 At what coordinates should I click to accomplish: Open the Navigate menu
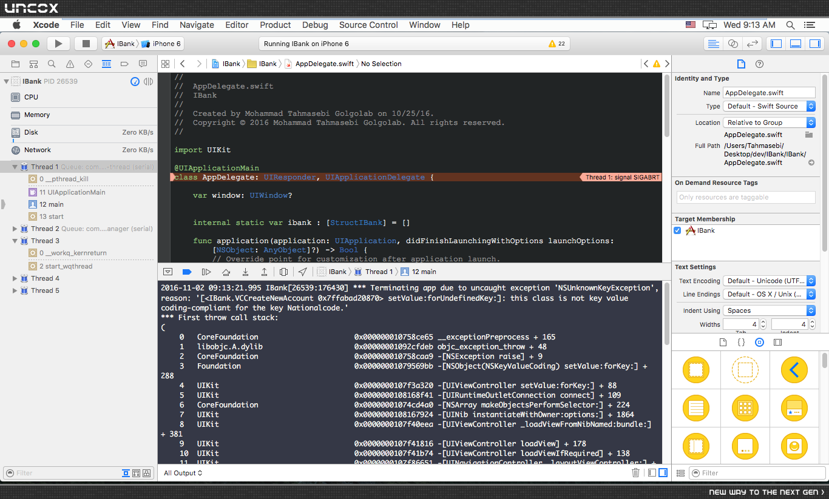point(197,25)
